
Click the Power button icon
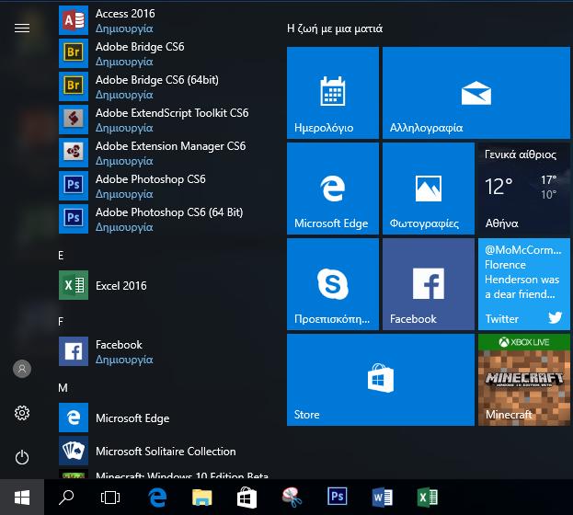(22, 457)
